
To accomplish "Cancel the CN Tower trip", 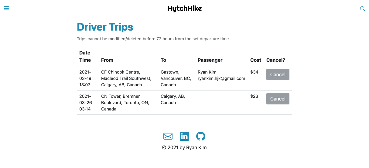I will (x=278, y=99).
